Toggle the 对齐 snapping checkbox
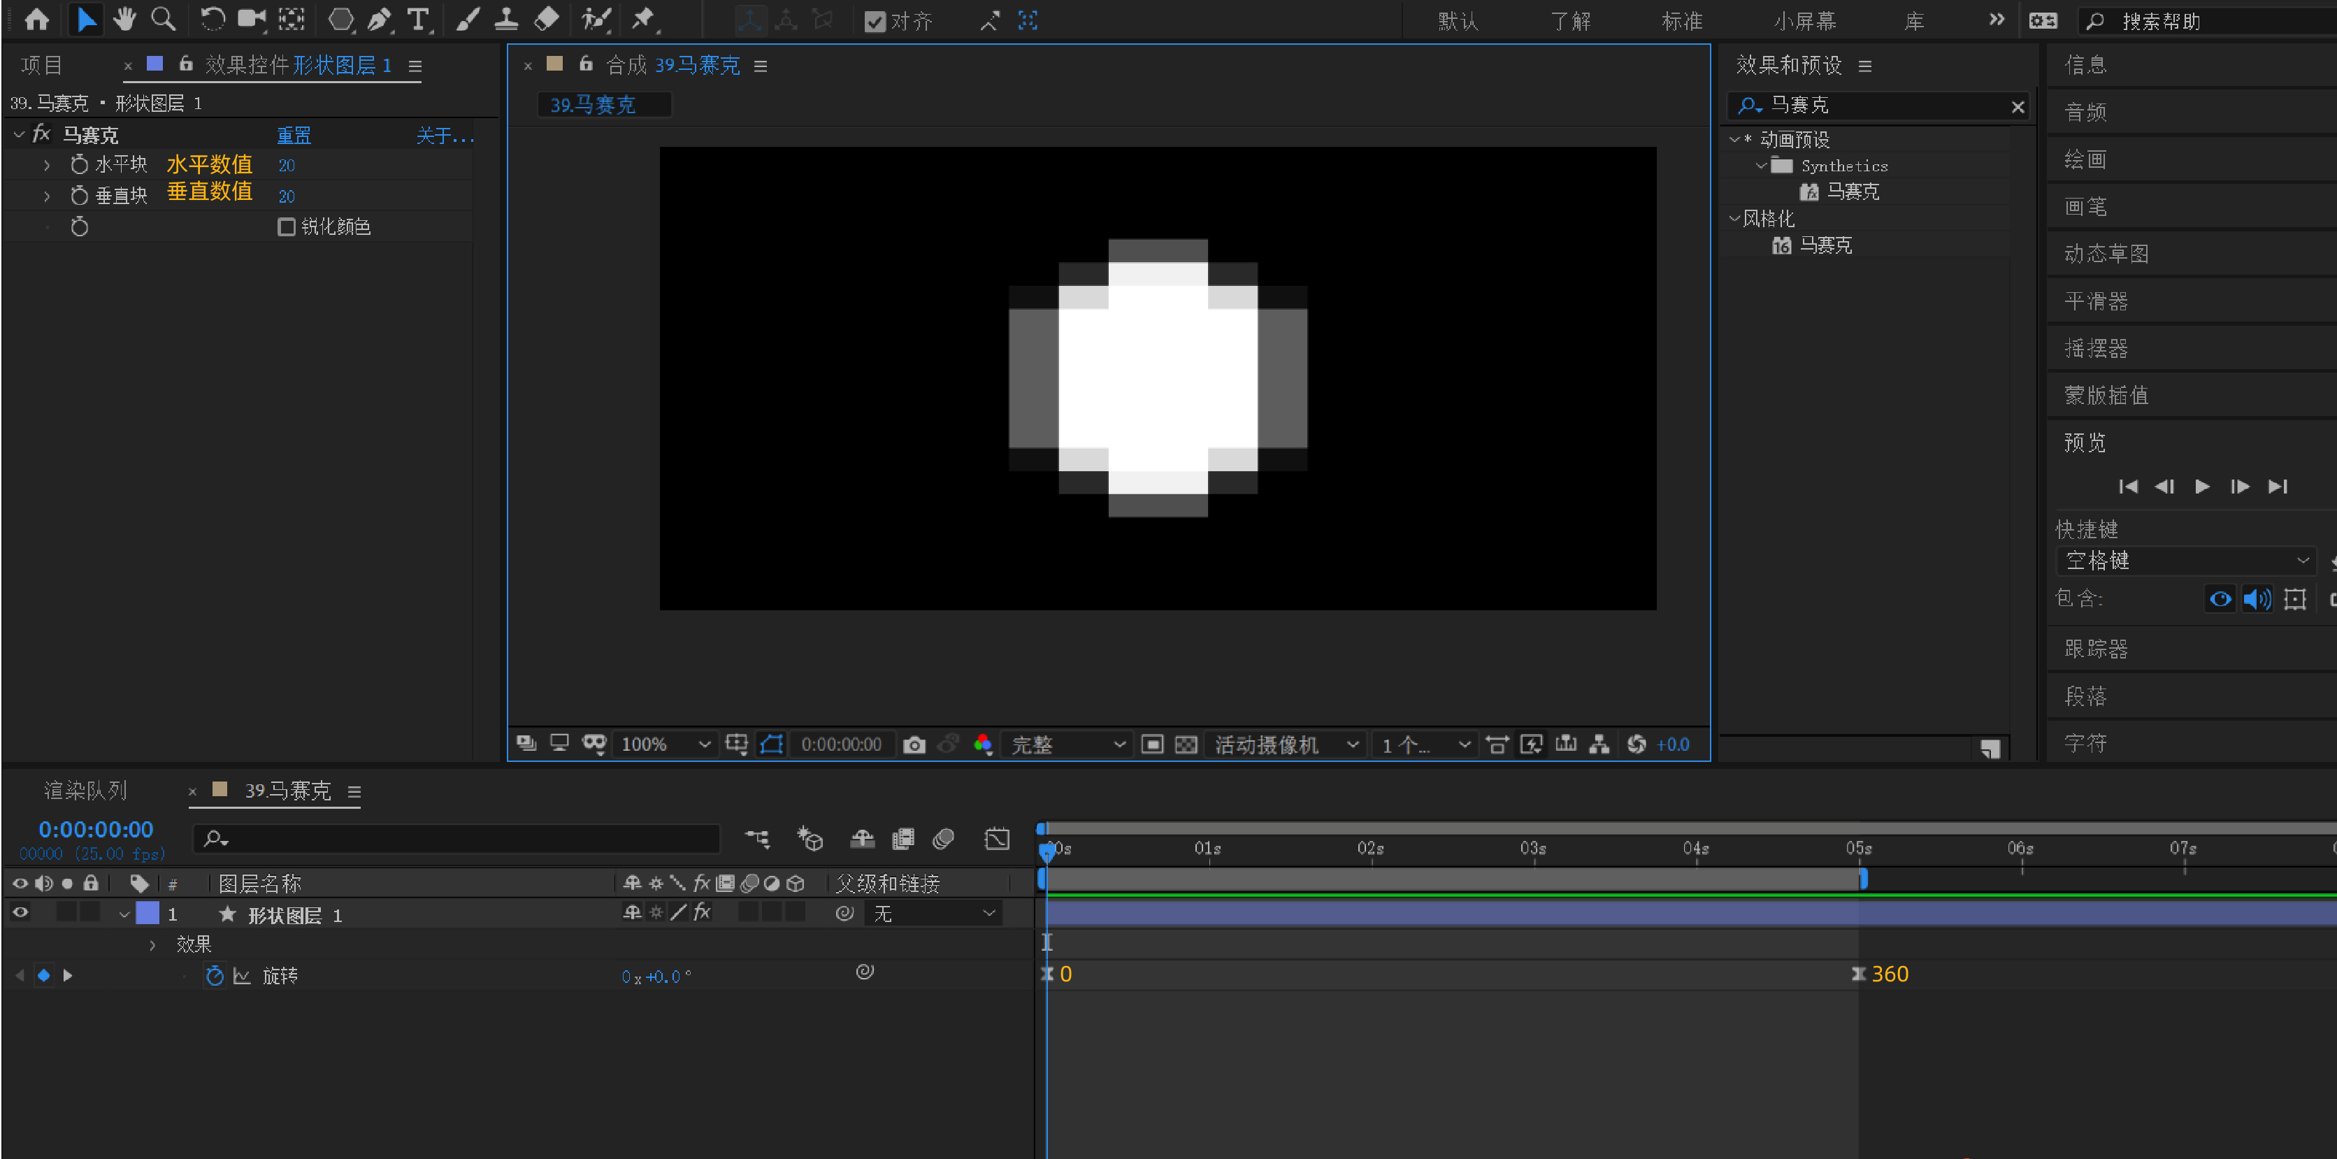The height and width of the screenshot is (1159, 2337). [x=875, y=21]
